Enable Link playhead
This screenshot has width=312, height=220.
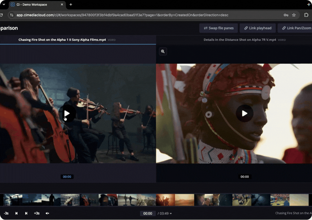(x=258, y=28)
